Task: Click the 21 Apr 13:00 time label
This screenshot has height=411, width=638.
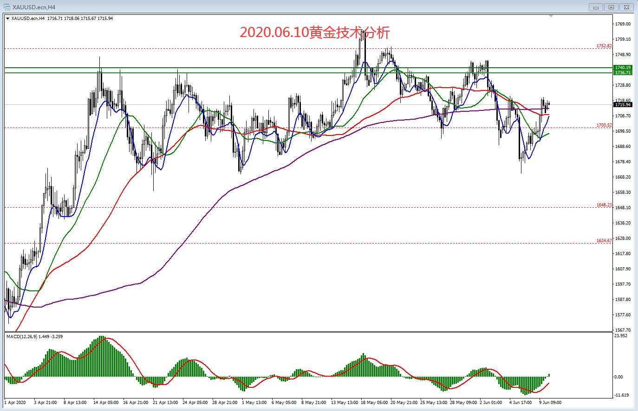Action: (165, 403)
